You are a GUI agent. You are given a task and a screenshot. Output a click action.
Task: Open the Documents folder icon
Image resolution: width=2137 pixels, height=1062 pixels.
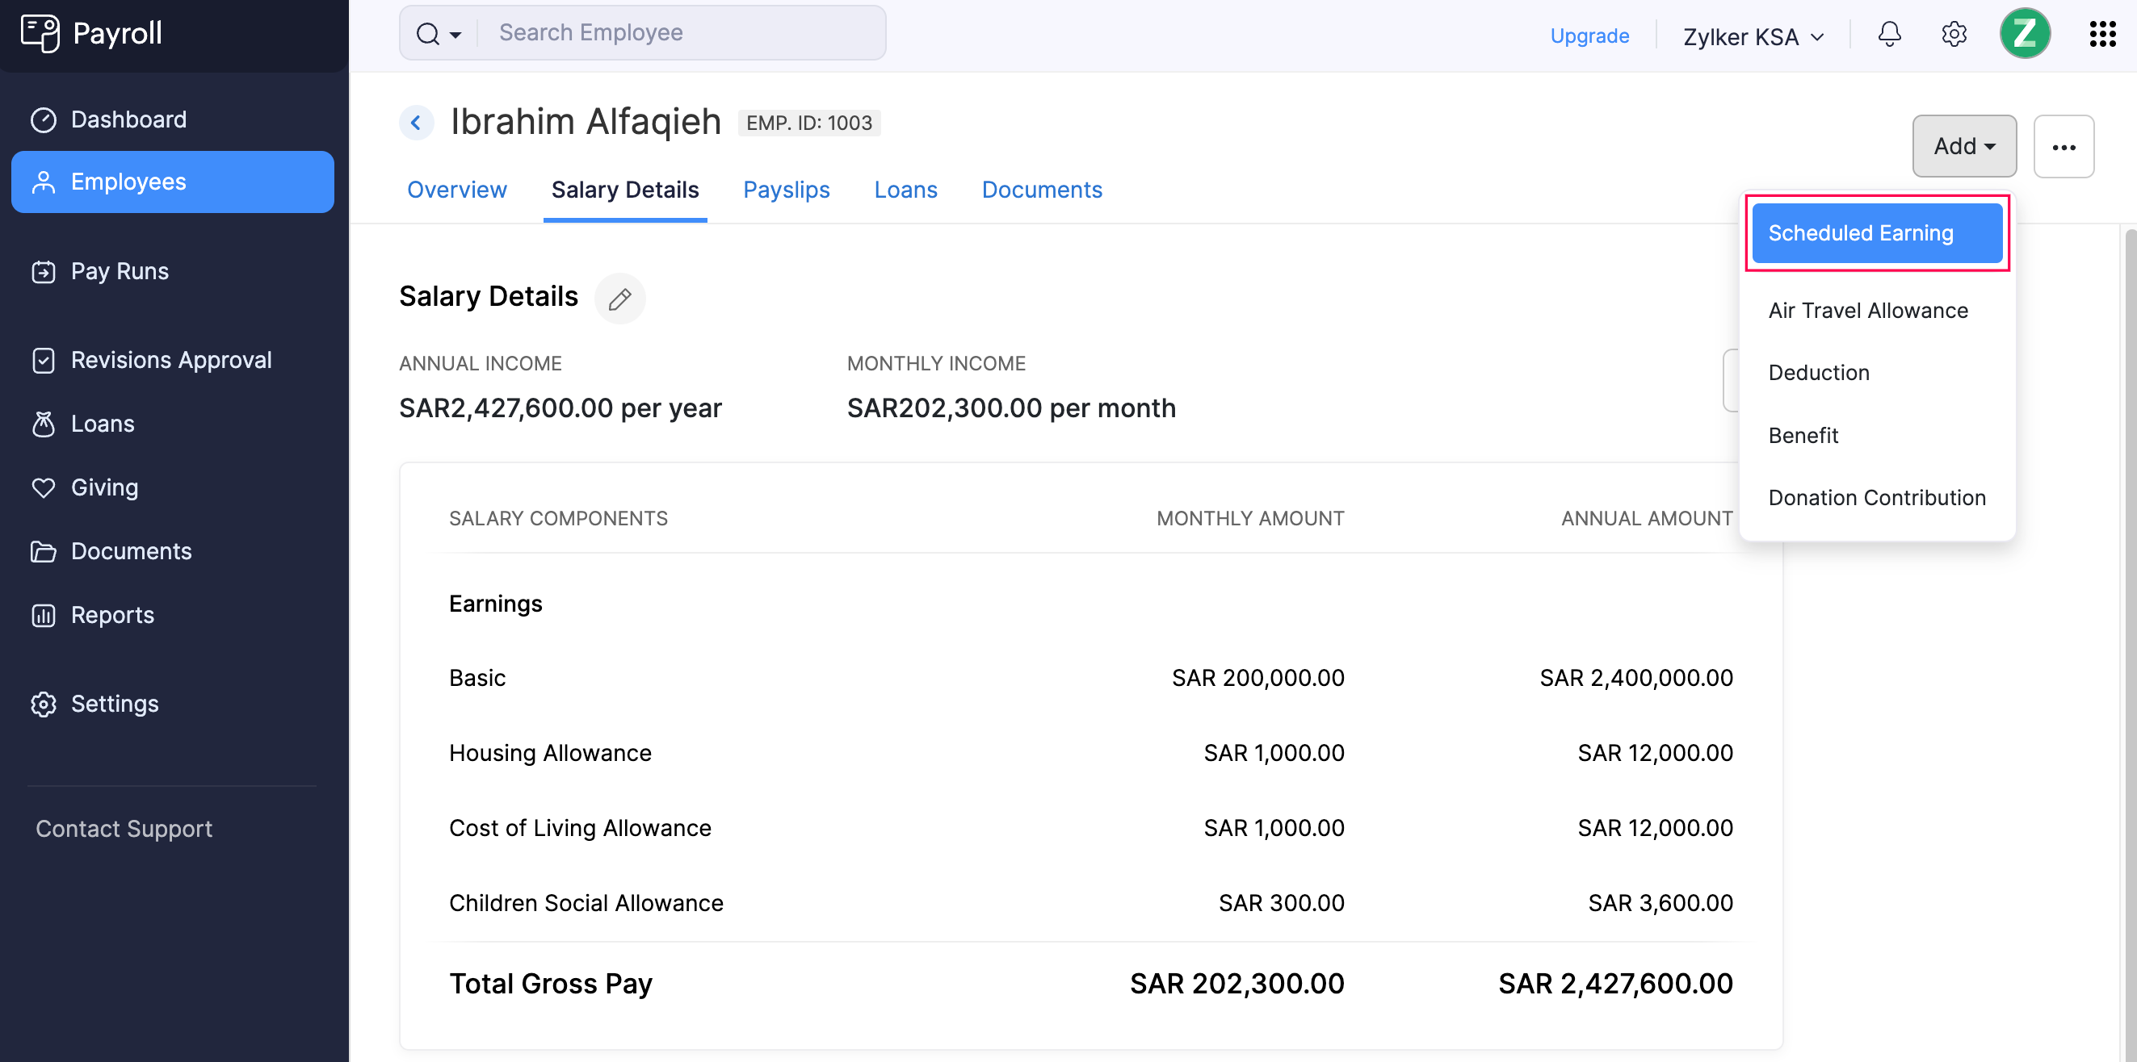[43, 550]
